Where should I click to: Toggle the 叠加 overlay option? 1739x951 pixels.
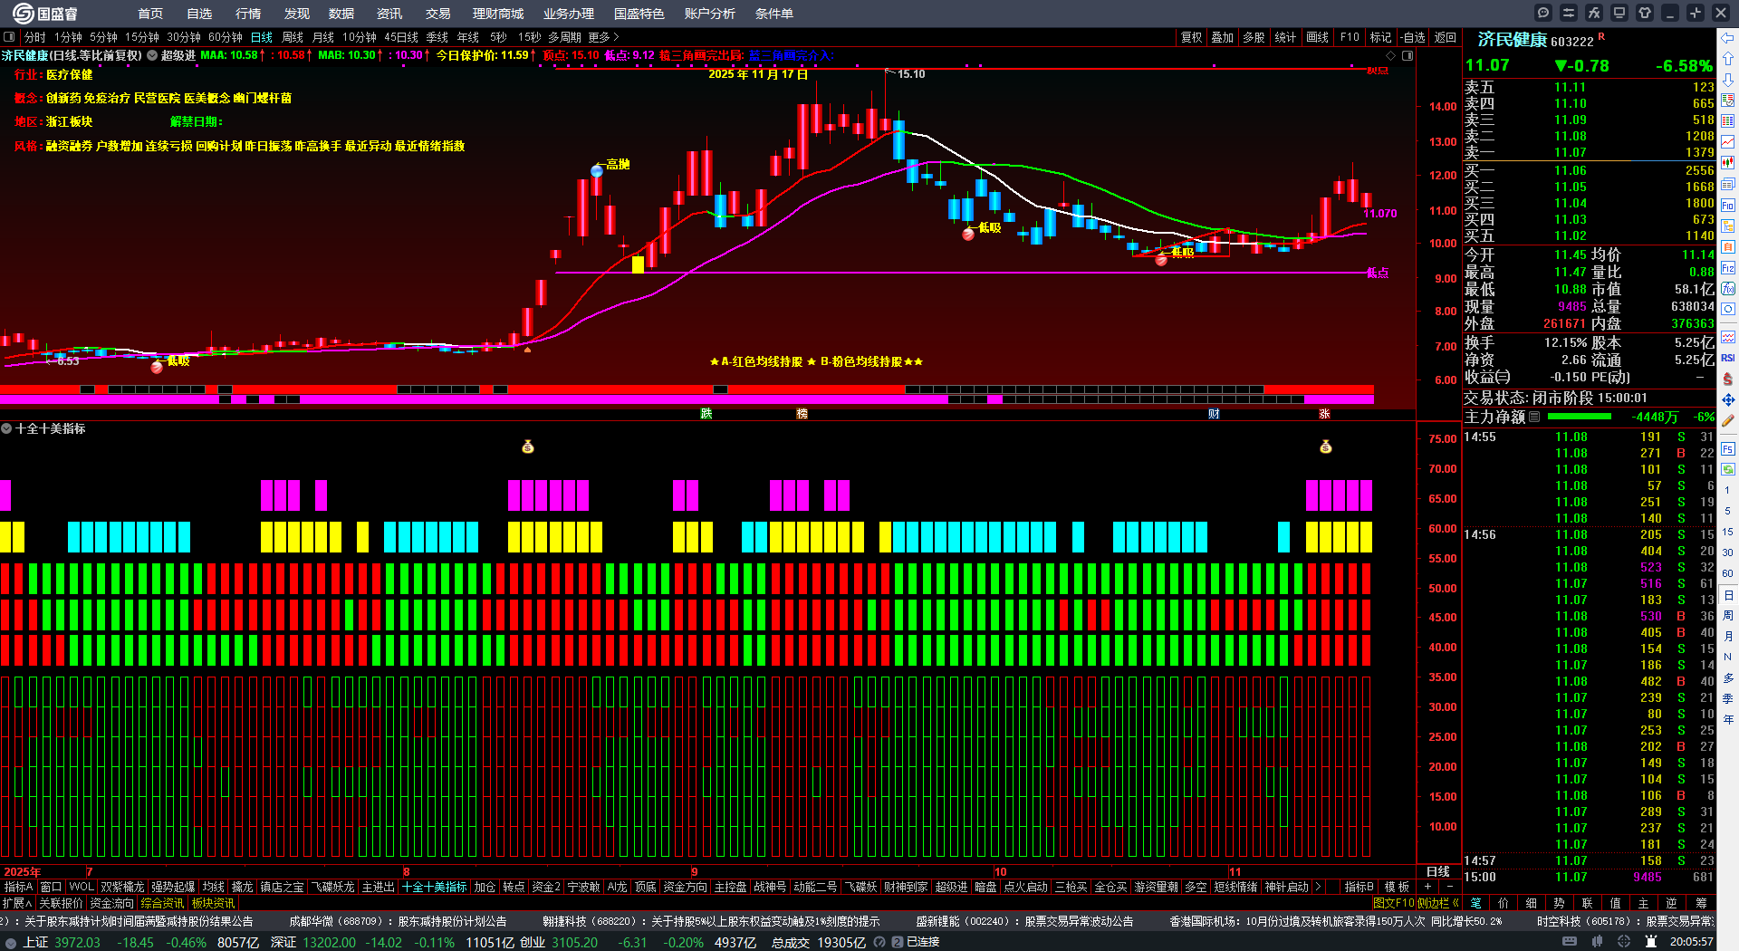[1223, 37]
